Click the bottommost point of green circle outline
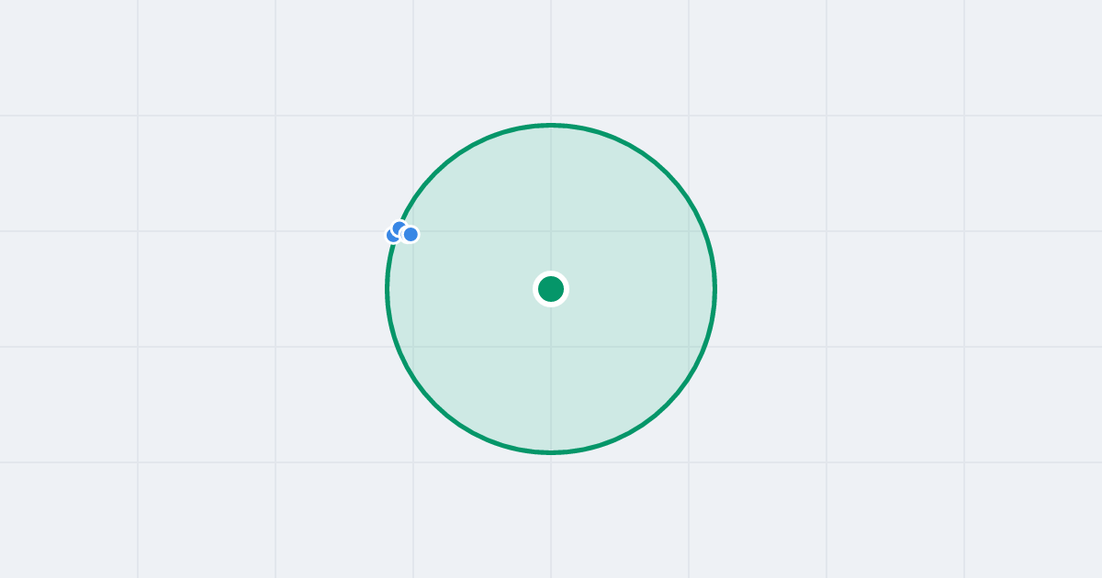This screenshot has height=578, width=1102. tap(551, 452)
